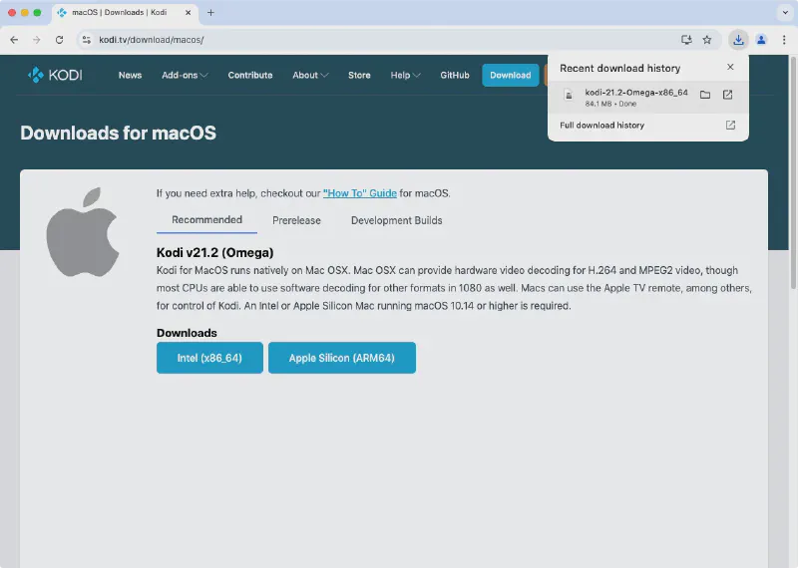Click the Downloads for macOS heading

click(x=118, y=134)
